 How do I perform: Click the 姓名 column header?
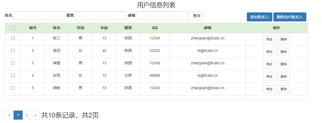(x=57, y=28)
